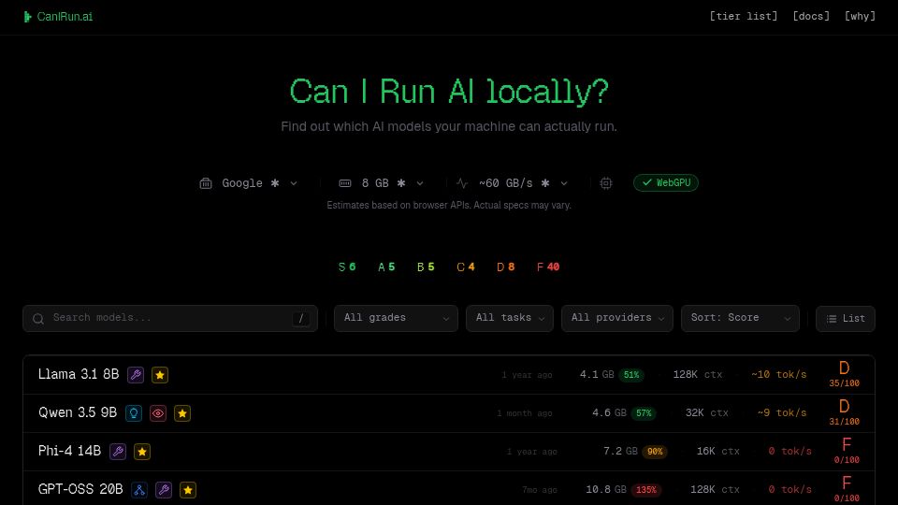Focus the Search models field
Viewport: 898px width, 505px height.
point(170,318)
